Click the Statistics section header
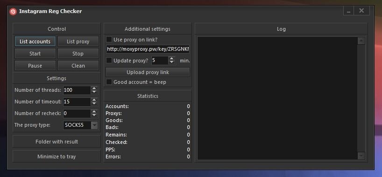 point(148,96)
